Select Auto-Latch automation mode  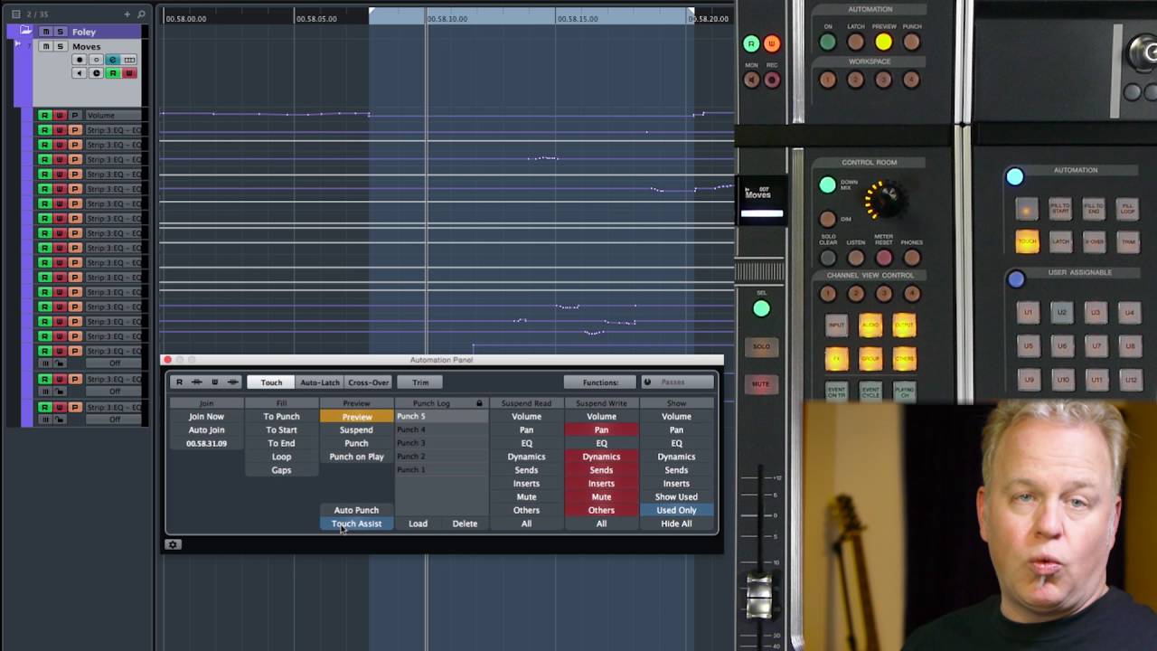pos(320,382)
